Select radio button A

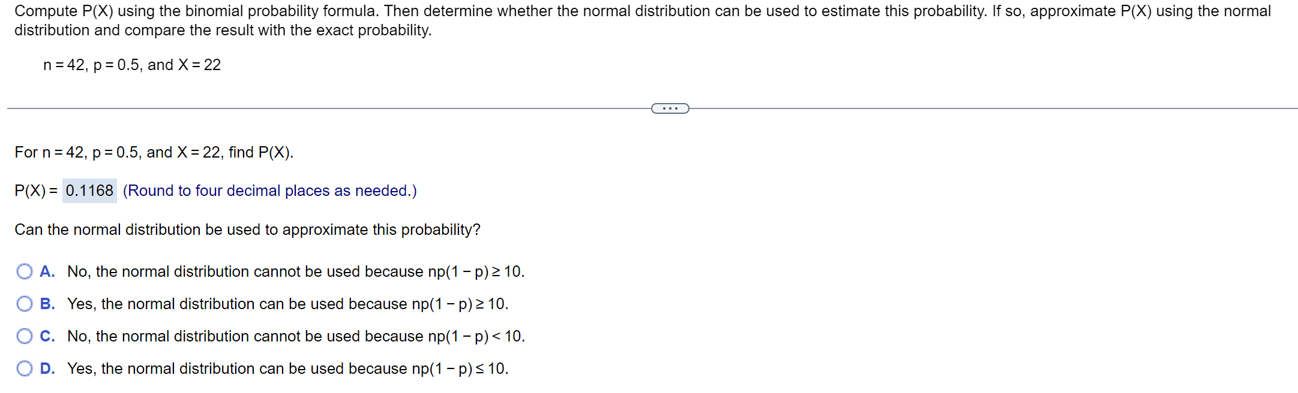coord(24,271)
